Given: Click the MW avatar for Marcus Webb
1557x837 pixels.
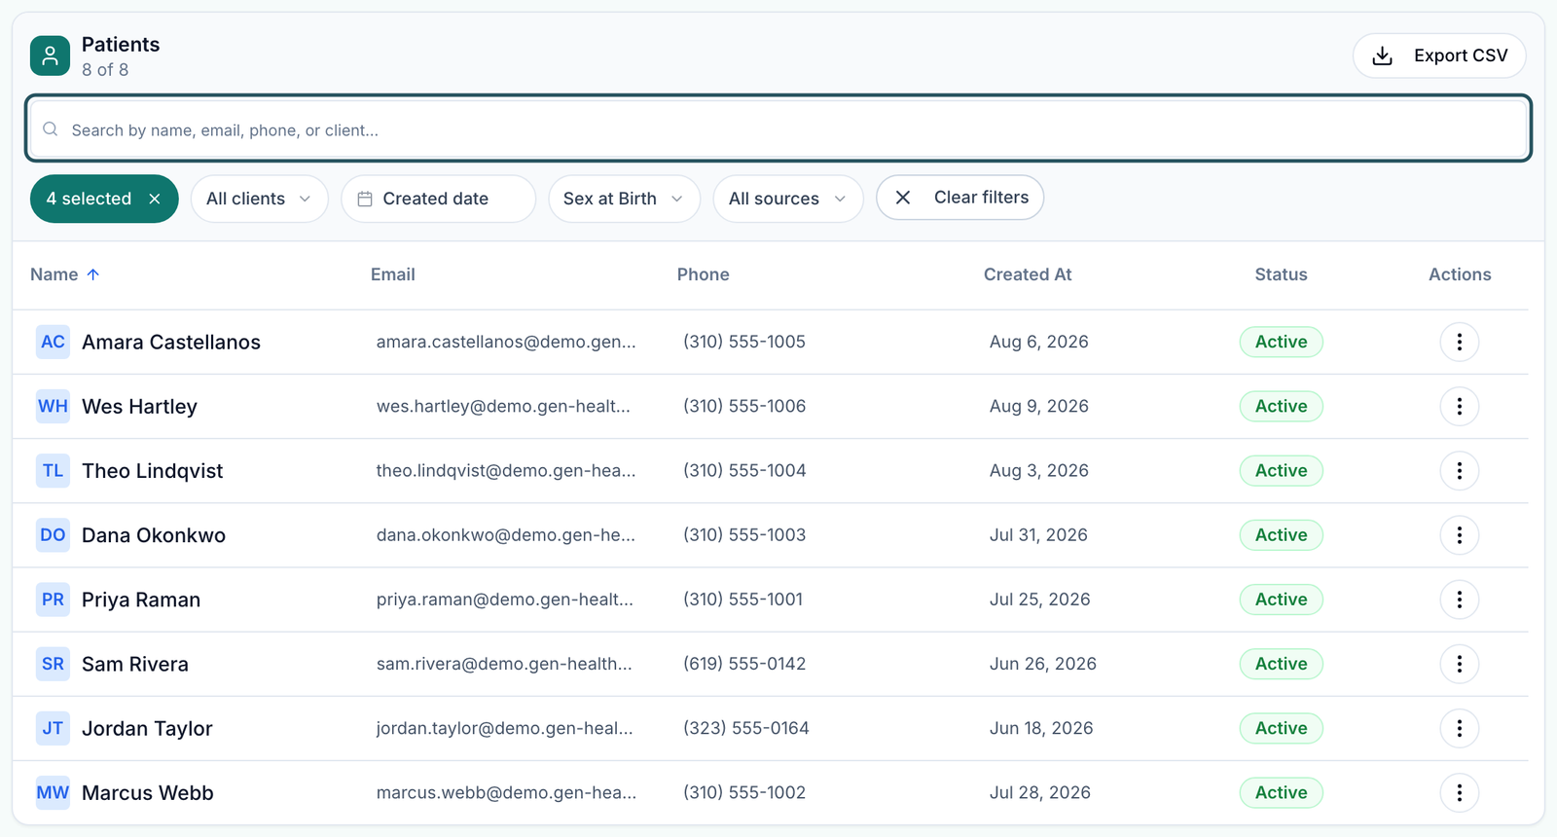Looking at the screenshot, I should pos(53,792).
